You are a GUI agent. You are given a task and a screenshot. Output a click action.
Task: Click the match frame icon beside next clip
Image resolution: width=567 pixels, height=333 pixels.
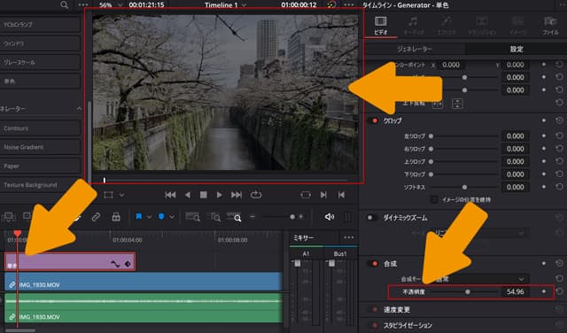(x=306, y=195)
